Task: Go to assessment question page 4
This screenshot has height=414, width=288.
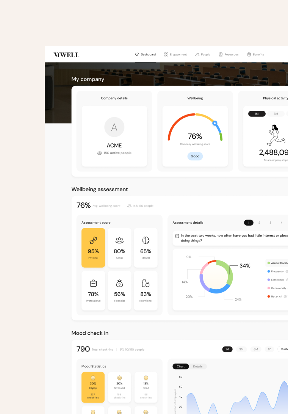Action: pos(282,223)
